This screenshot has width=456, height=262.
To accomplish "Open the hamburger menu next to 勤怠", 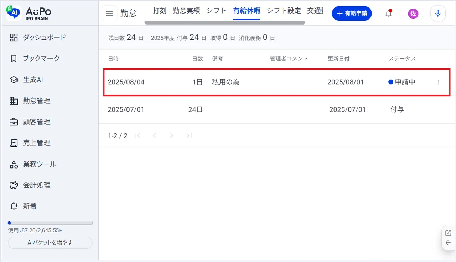I will [x=109, y=14].
